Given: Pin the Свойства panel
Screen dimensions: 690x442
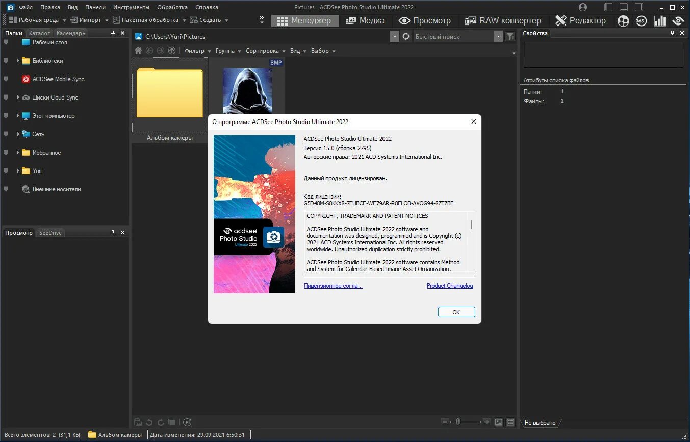Looking at the screenshot, I should (x=672, y=33).
